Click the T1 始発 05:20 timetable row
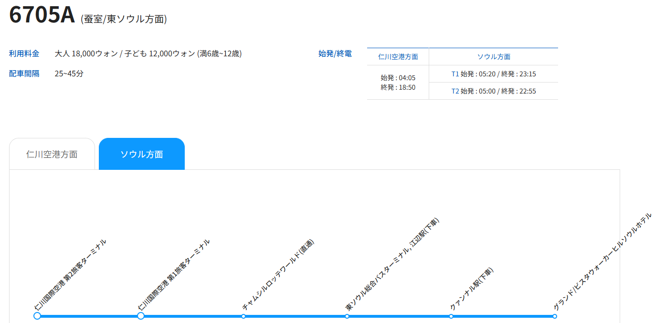The height and width of the screenshot is (323, 655). point(494,74)
